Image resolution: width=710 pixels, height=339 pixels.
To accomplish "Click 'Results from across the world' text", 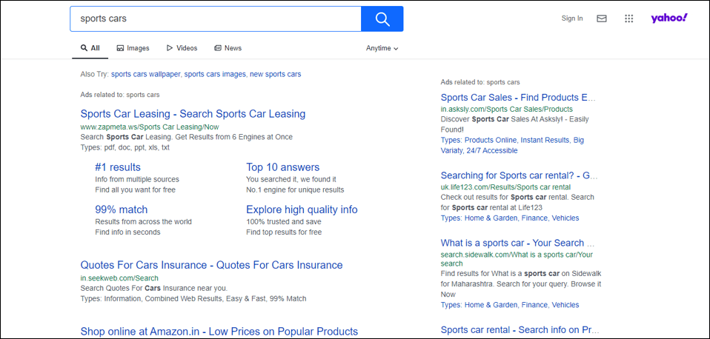I will (x=144, y=222).
